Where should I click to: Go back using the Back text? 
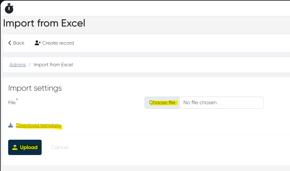pyautogui.click(x=19, y=43)
